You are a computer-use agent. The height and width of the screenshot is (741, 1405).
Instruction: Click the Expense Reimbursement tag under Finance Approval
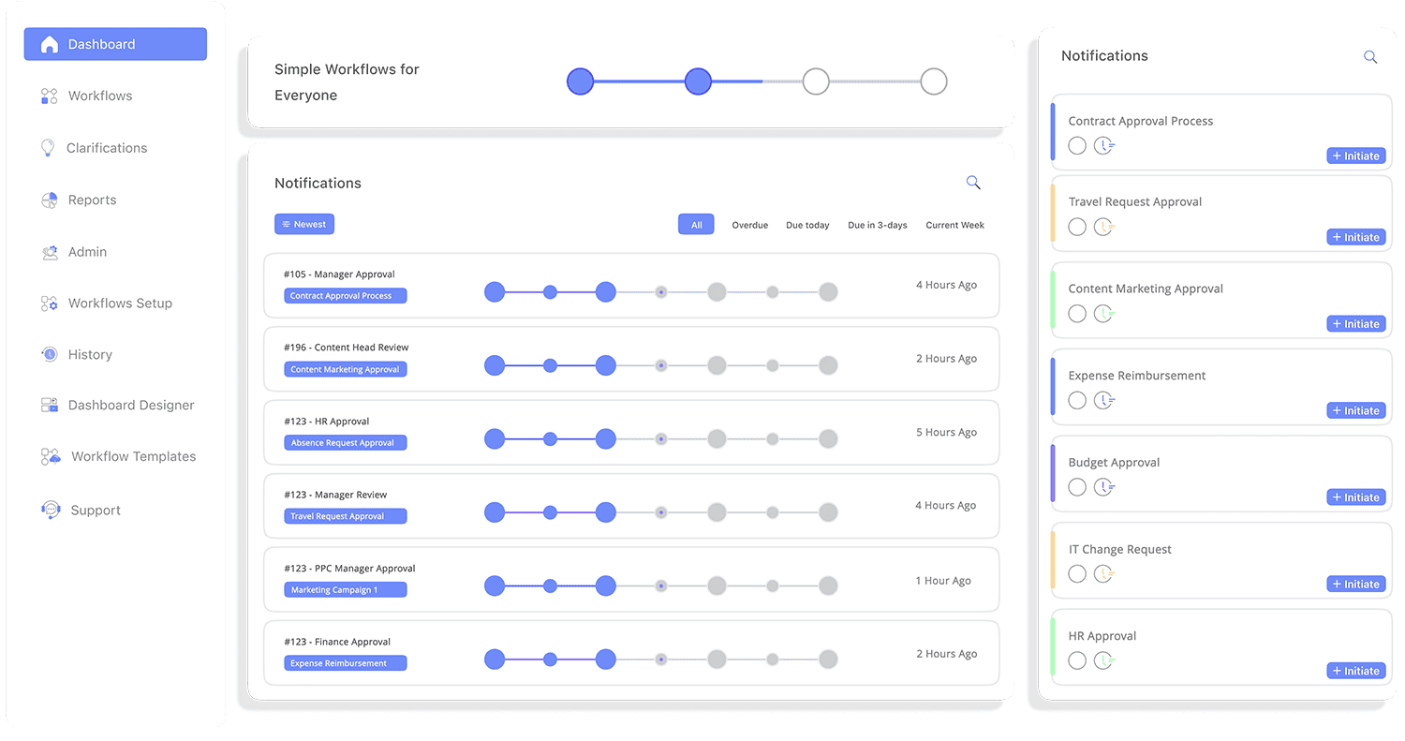tap(346, 663)
